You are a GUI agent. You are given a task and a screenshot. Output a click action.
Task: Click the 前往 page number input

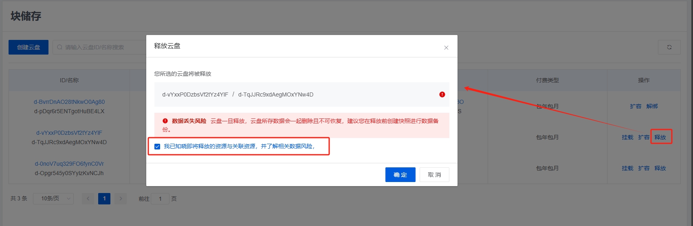(x=161, y=199)
